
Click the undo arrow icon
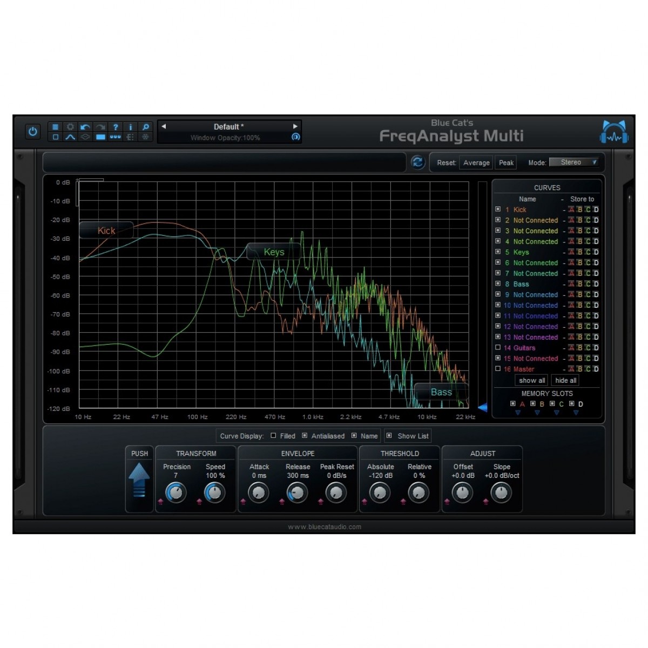85,127
